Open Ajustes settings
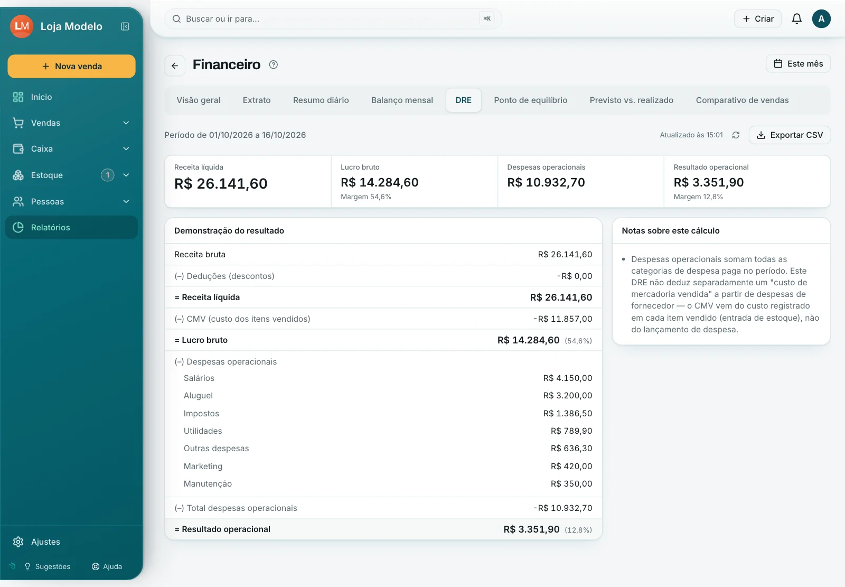Image resolution: width=845 pixels, height=587 pixels. pyautogui.click(x=37, y=542)
